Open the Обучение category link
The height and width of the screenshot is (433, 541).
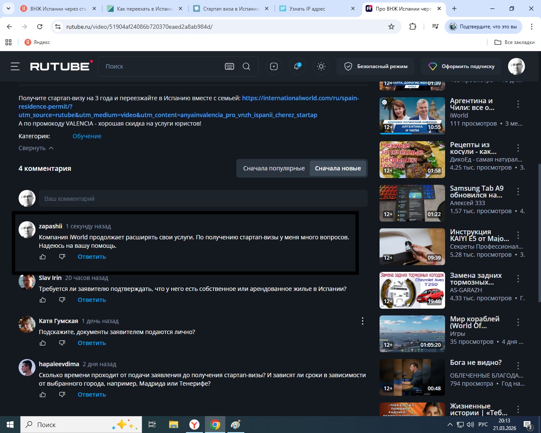coord(87,136)
